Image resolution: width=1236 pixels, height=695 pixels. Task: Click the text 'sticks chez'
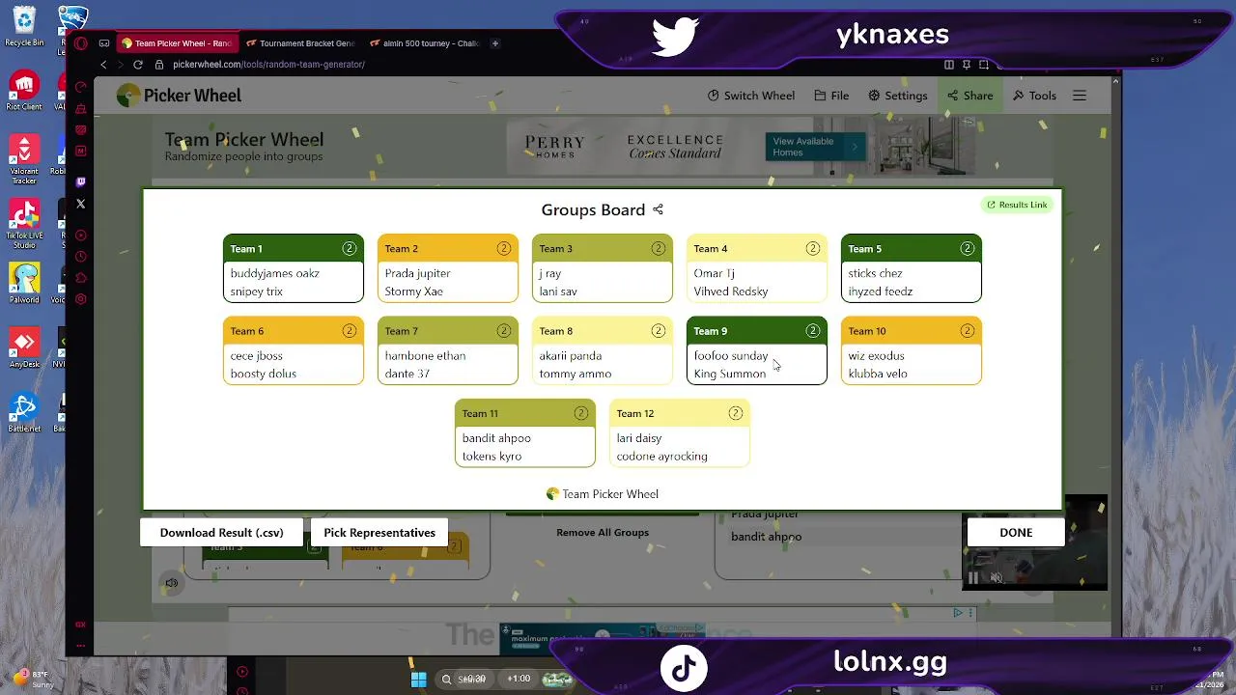tap(875, 273)
